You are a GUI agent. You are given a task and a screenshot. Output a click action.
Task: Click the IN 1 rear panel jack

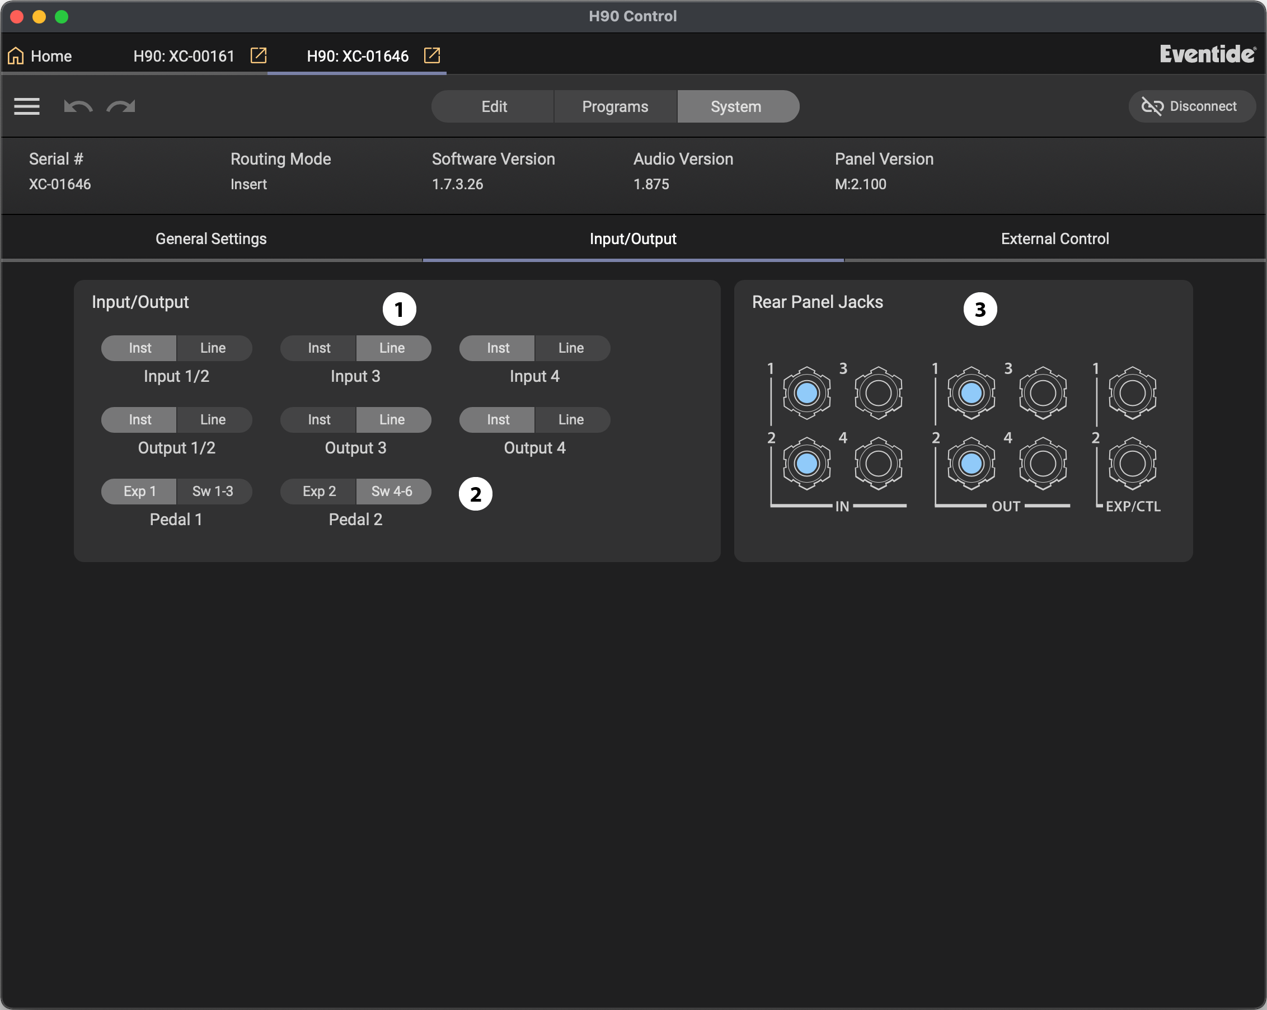click(x=806, y=392)
